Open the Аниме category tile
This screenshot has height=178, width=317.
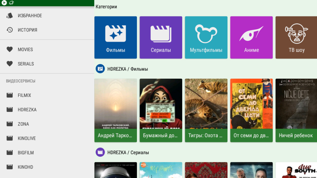pyautogui.click(x=251, y=37)
